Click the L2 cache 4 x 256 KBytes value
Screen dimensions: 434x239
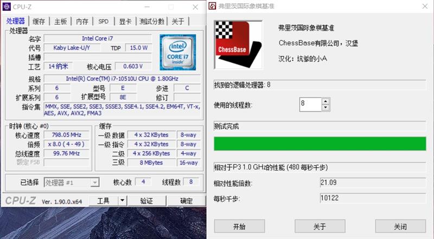pyautogui.click(x=151, y=153)
